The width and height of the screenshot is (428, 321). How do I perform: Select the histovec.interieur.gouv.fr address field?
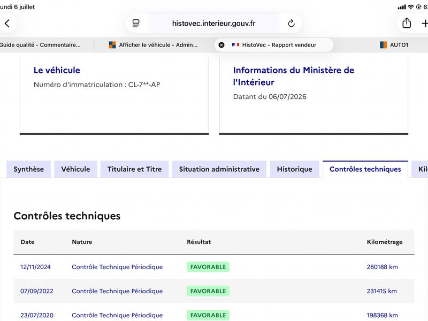(213, 24)
